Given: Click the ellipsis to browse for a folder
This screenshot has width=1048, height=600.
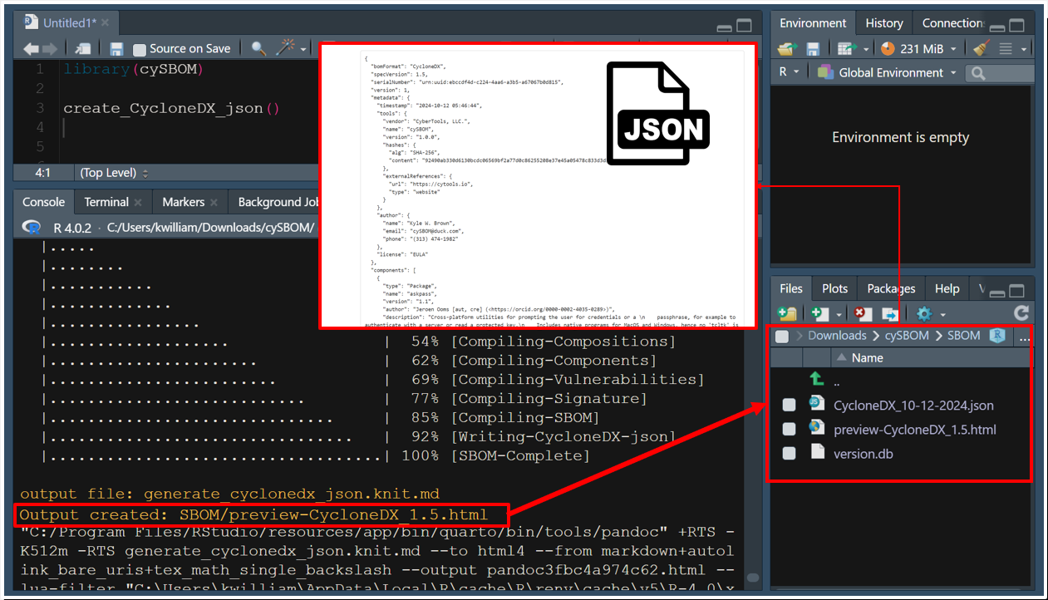Looking at the screenshot, I should tap(1024, 337).
